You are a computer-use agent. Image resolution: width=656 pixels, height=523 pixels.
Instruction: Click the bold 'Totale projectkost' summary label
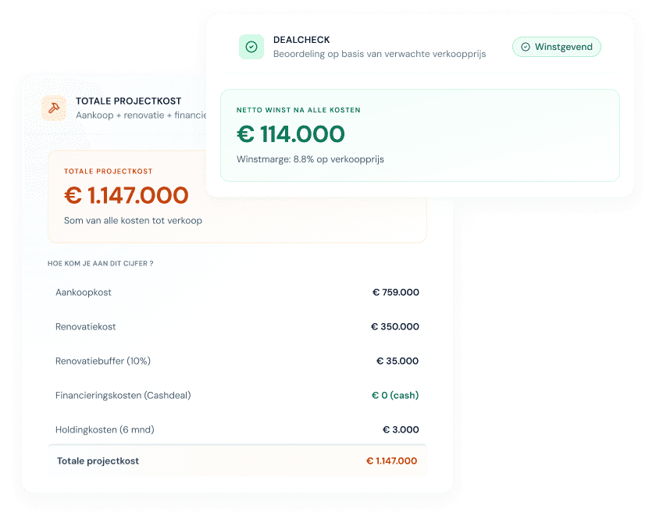(98, 461)
